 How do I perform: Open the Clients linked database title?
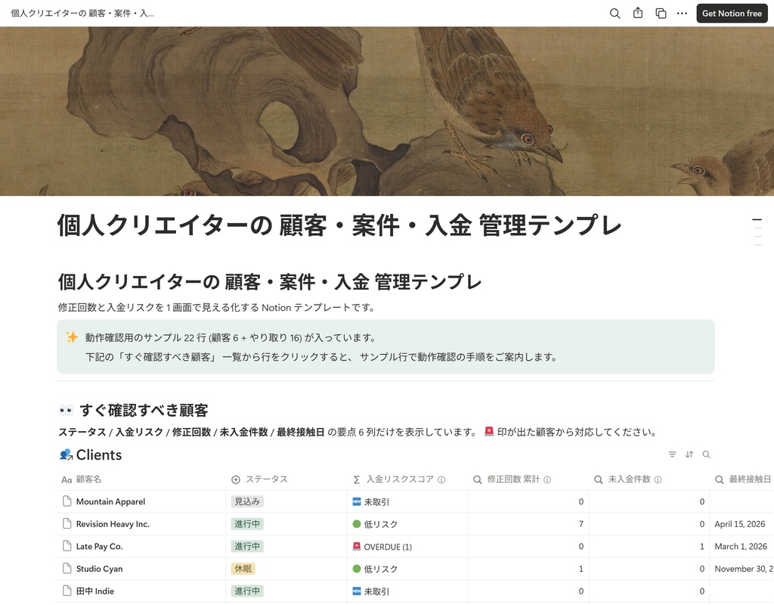tap(99, 455)
